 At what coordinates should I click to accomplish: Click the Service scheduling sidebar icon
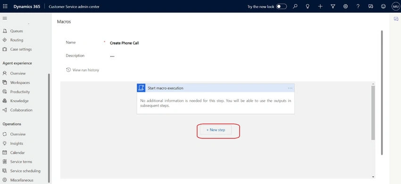[5, 171]
